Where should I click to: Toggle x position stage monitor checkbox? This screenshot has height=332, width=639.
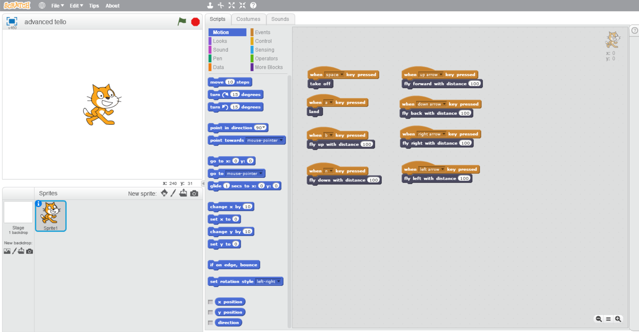pos(210,302)
